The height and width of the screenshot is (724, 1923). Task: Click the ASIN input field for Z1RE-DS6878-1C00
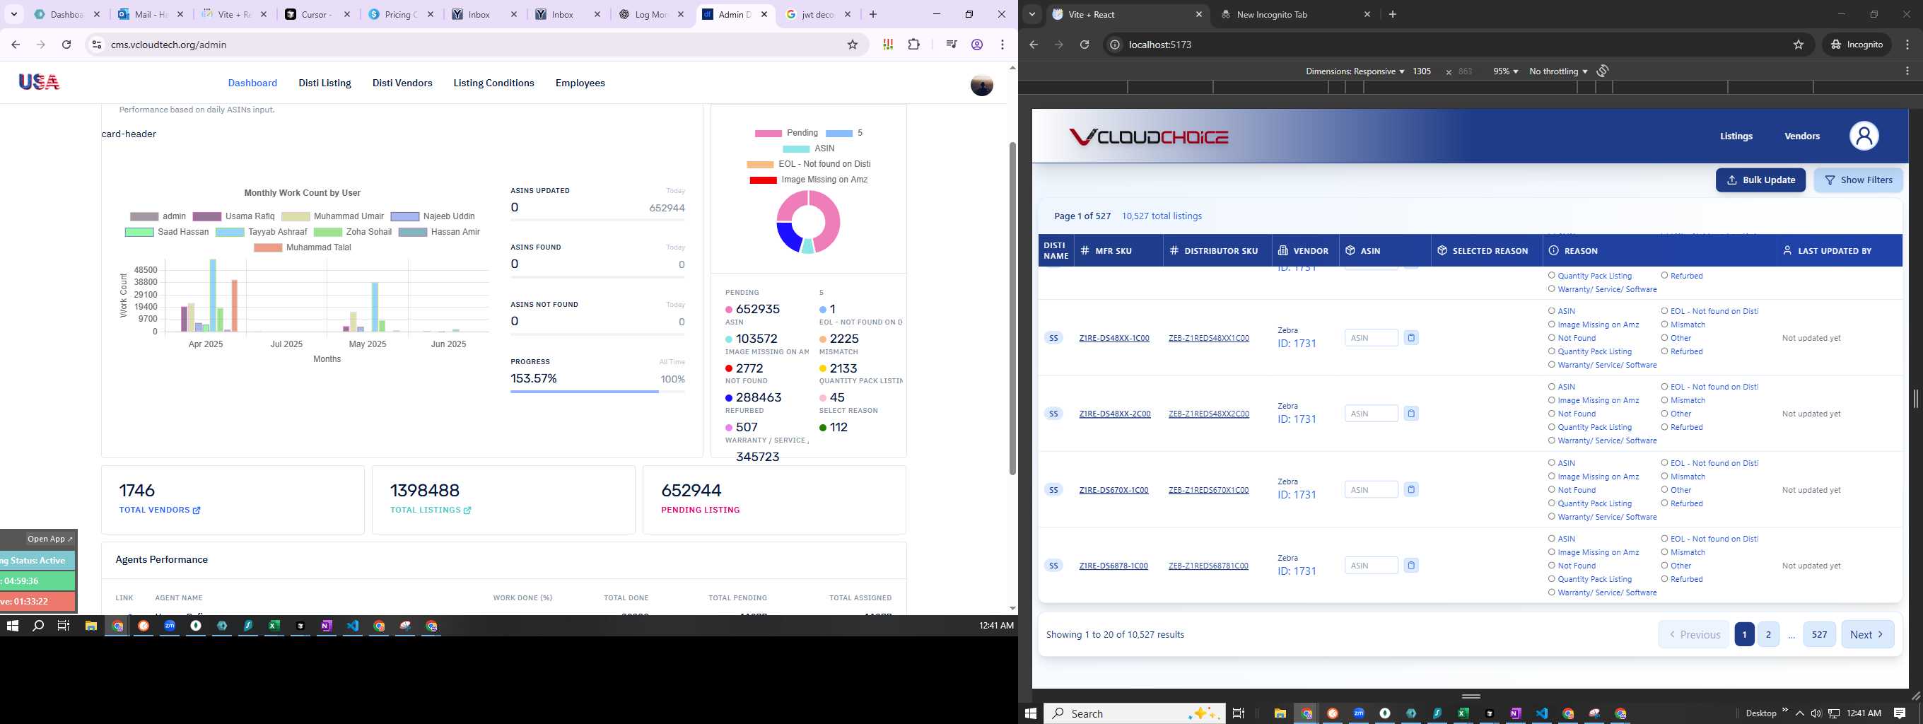click(1372, 566)
